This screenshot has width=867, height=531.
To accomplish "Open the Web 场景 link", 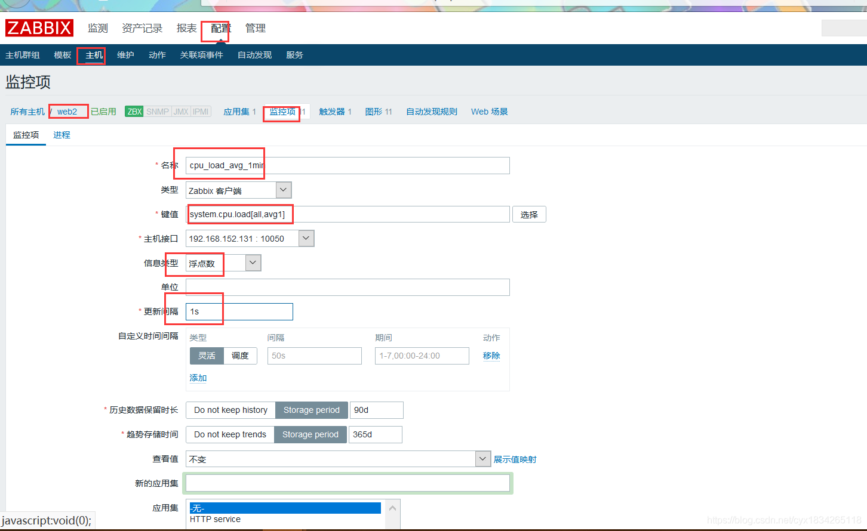I will coord(490,112).
